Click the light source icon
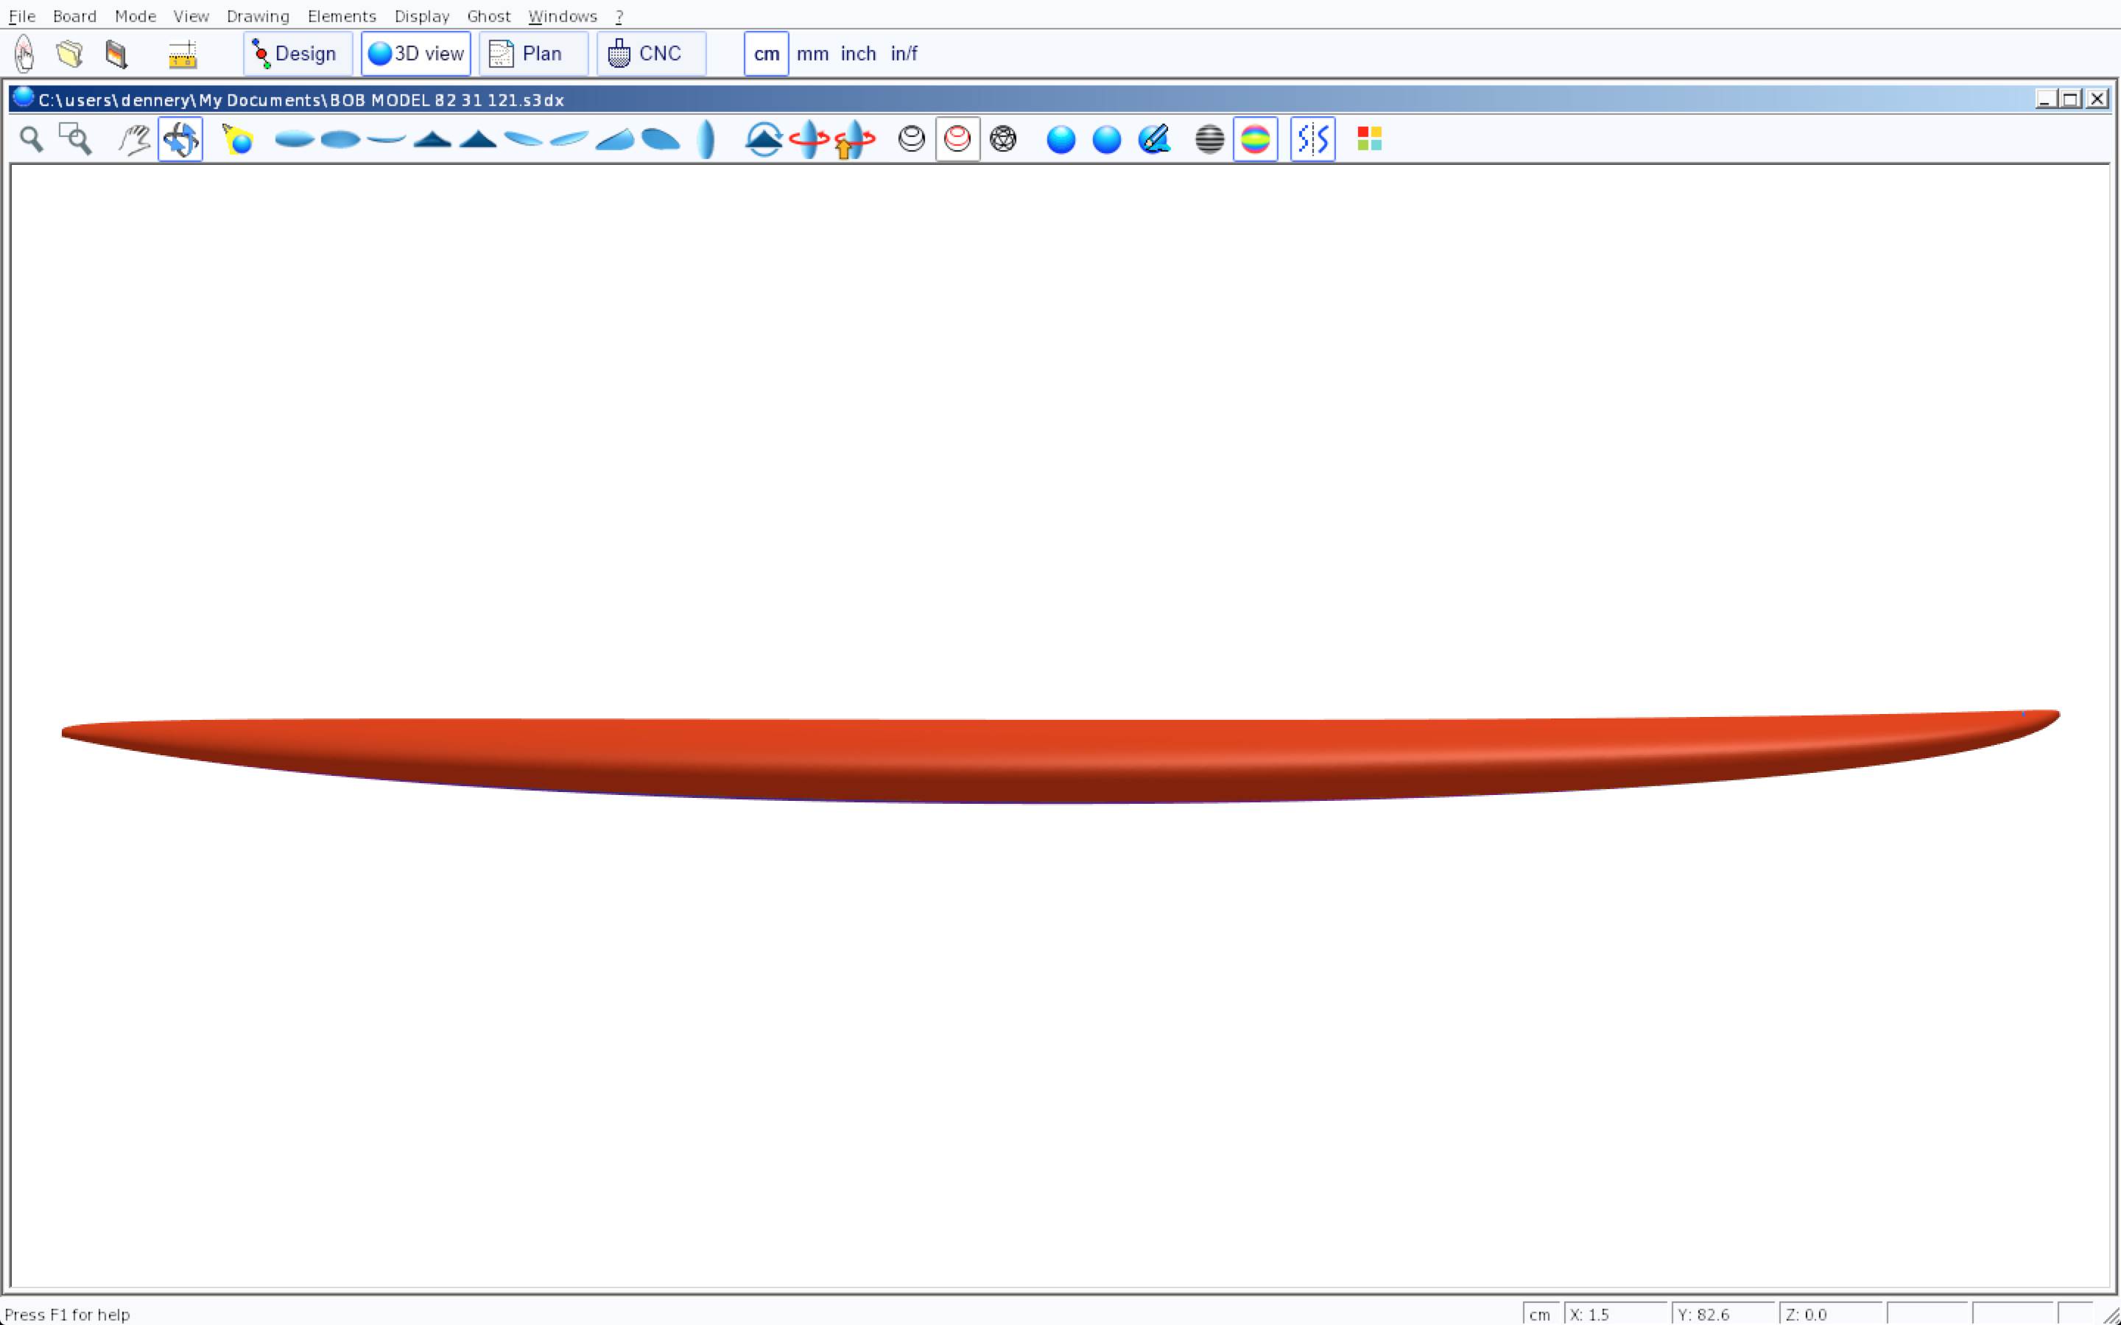Viewport: 2121px width, 1325px height. click(x=238, y=139)
